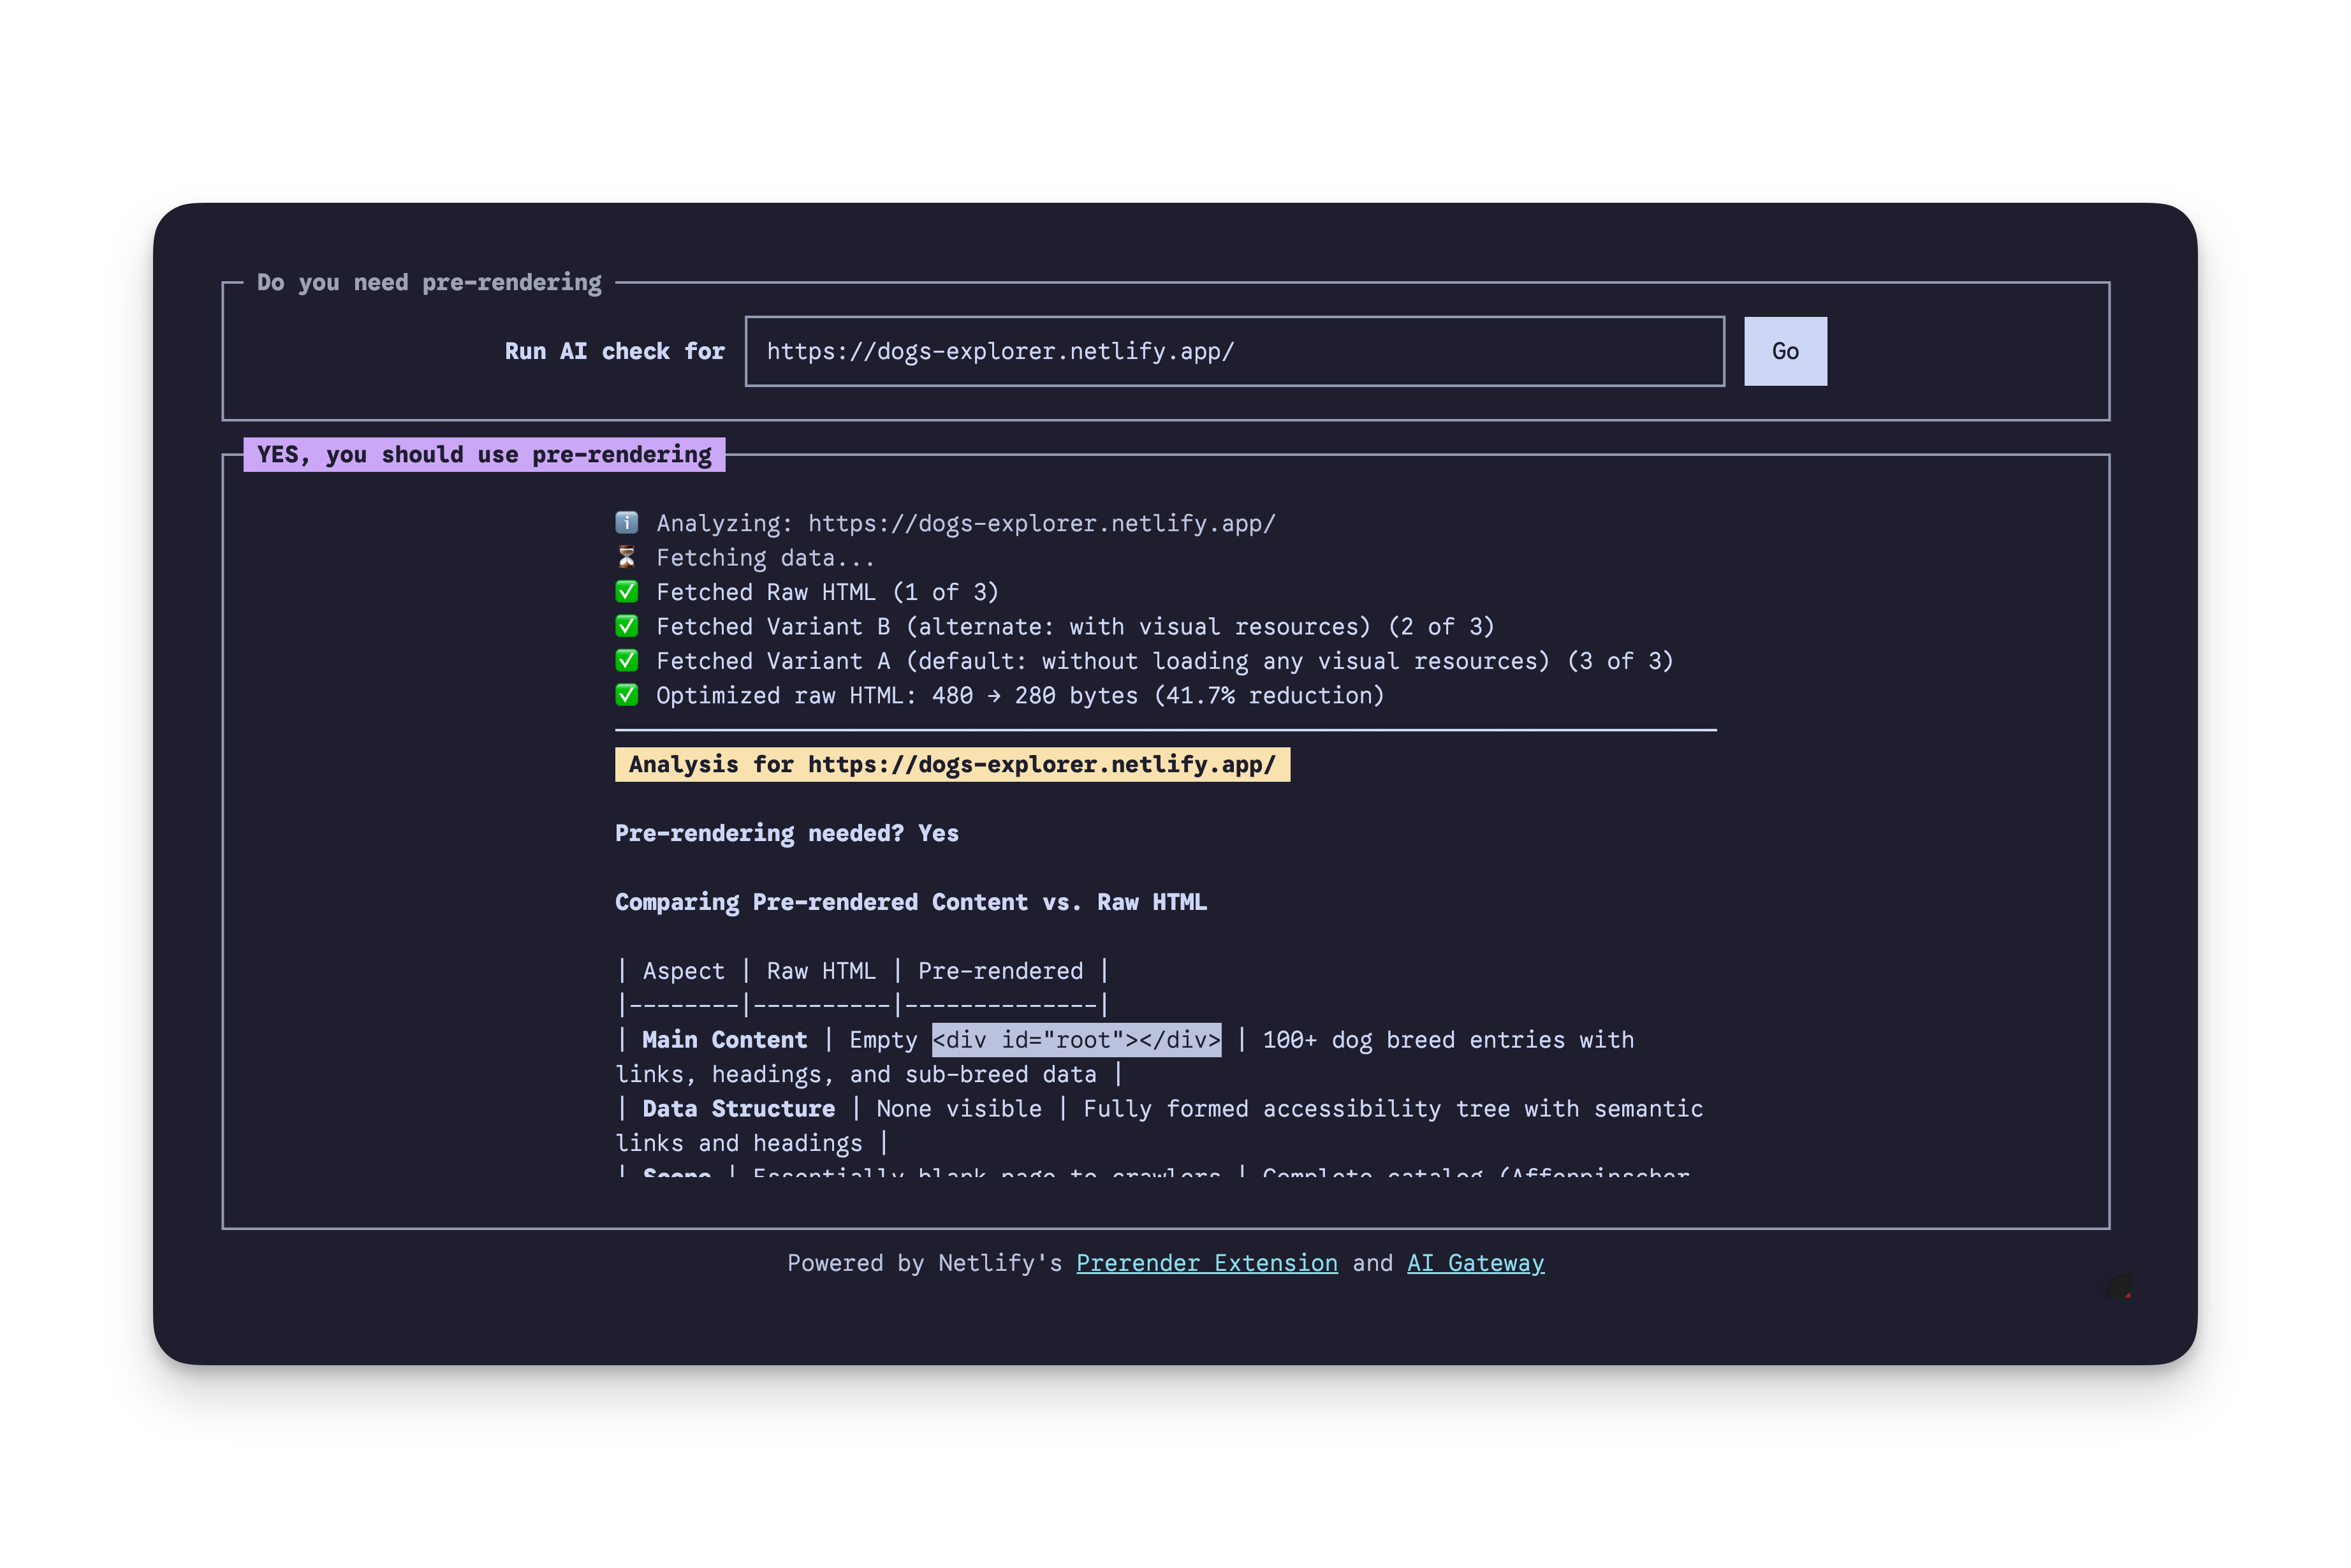
Task: Click the hourglass icon beside Fetching data
Action: pyautogui.click(x=626, y=557)
